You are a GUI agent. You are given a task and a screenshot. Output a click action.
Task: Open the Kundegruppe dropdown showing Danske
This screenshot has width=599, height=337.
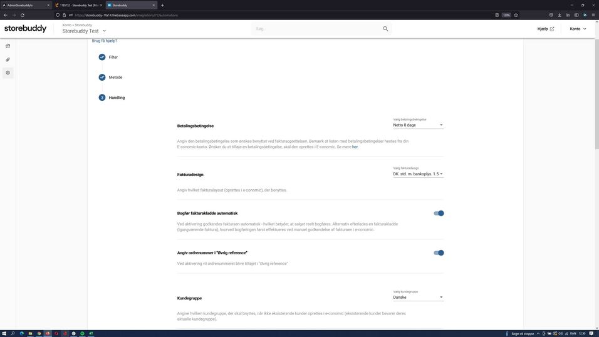[418, 298]
